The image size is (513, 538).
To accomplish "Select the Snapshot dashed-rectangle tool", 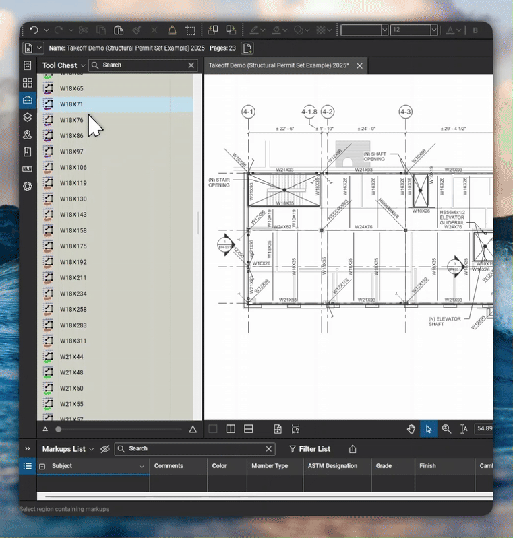I will tap(190, 30).
